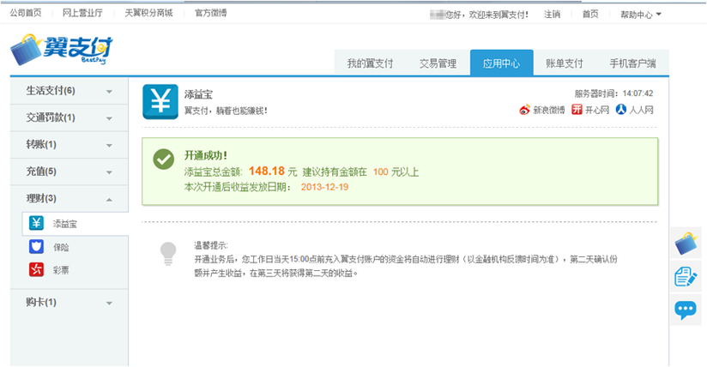Click the 彩票 red icon in sidebar
This screenshot has height=367, width=707.
coord(37,269)
